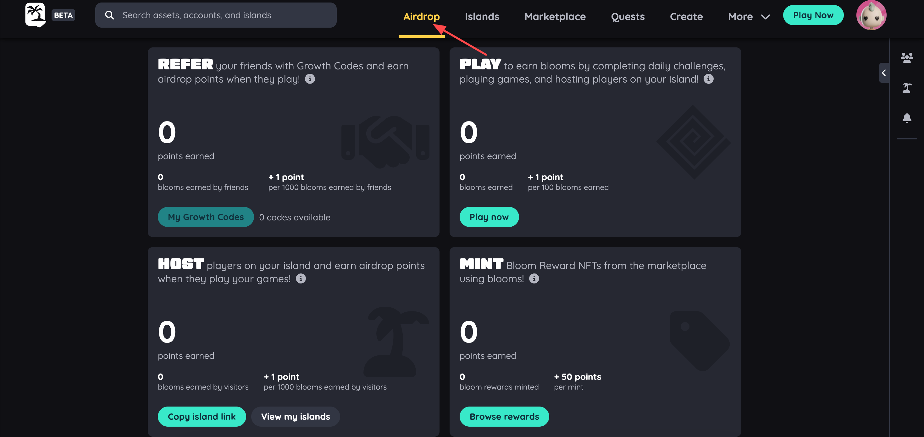Expand the More dropdown menu

[x=749, y=16]
